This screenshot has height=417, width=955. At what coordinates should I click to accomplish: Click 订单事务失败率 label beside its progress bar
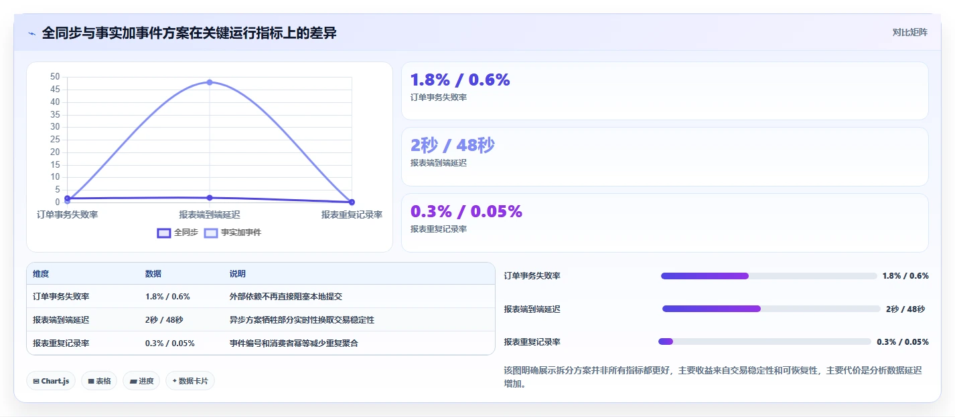(532, 276)
